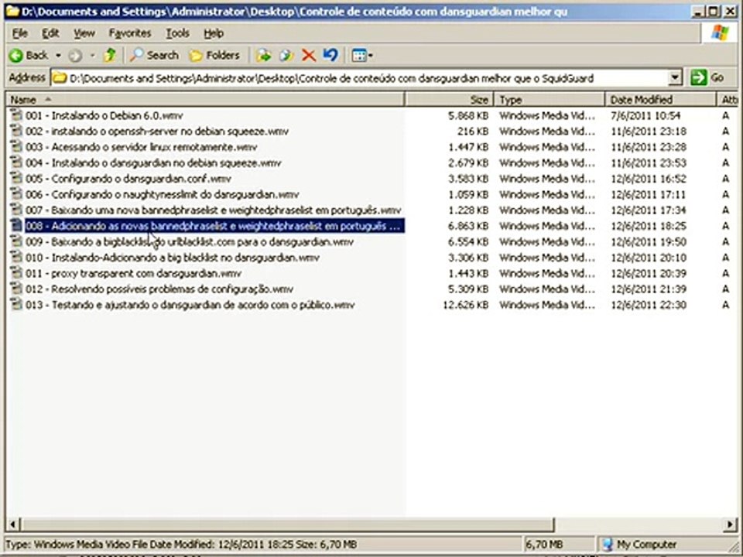Open the Search pane
The height and width of the screenshot is (557, 743).
[x=154, y=56]
